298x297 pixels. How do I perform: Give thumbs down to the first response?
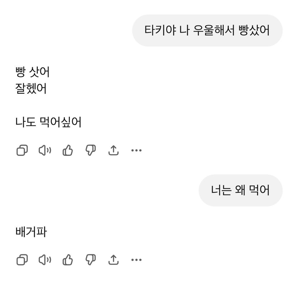(90, 150)
